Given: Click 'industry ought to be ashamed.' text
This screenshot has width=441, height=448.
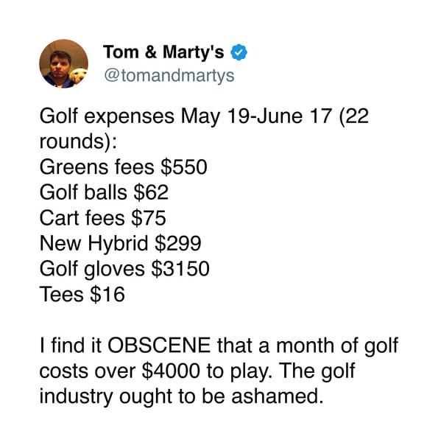Looking at the screenshot, I should (182, 397).
